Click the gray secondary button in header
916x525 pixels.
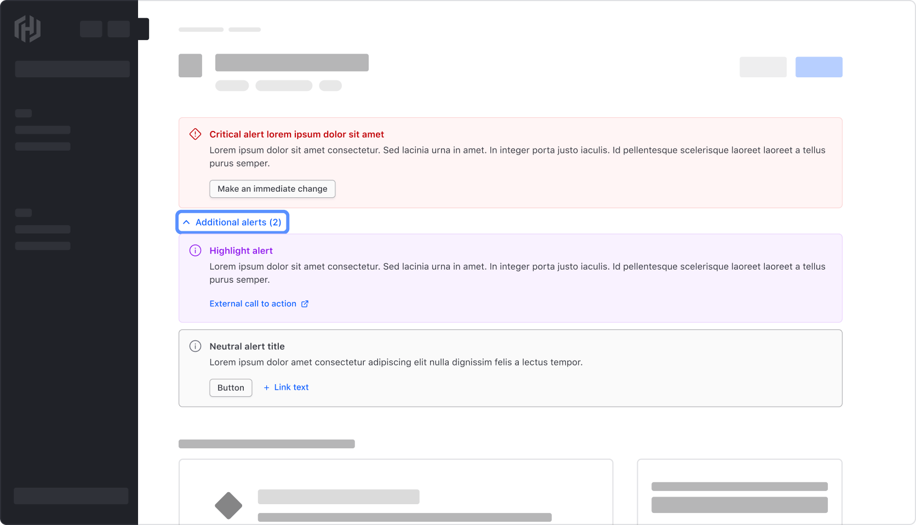coord(763,67)
